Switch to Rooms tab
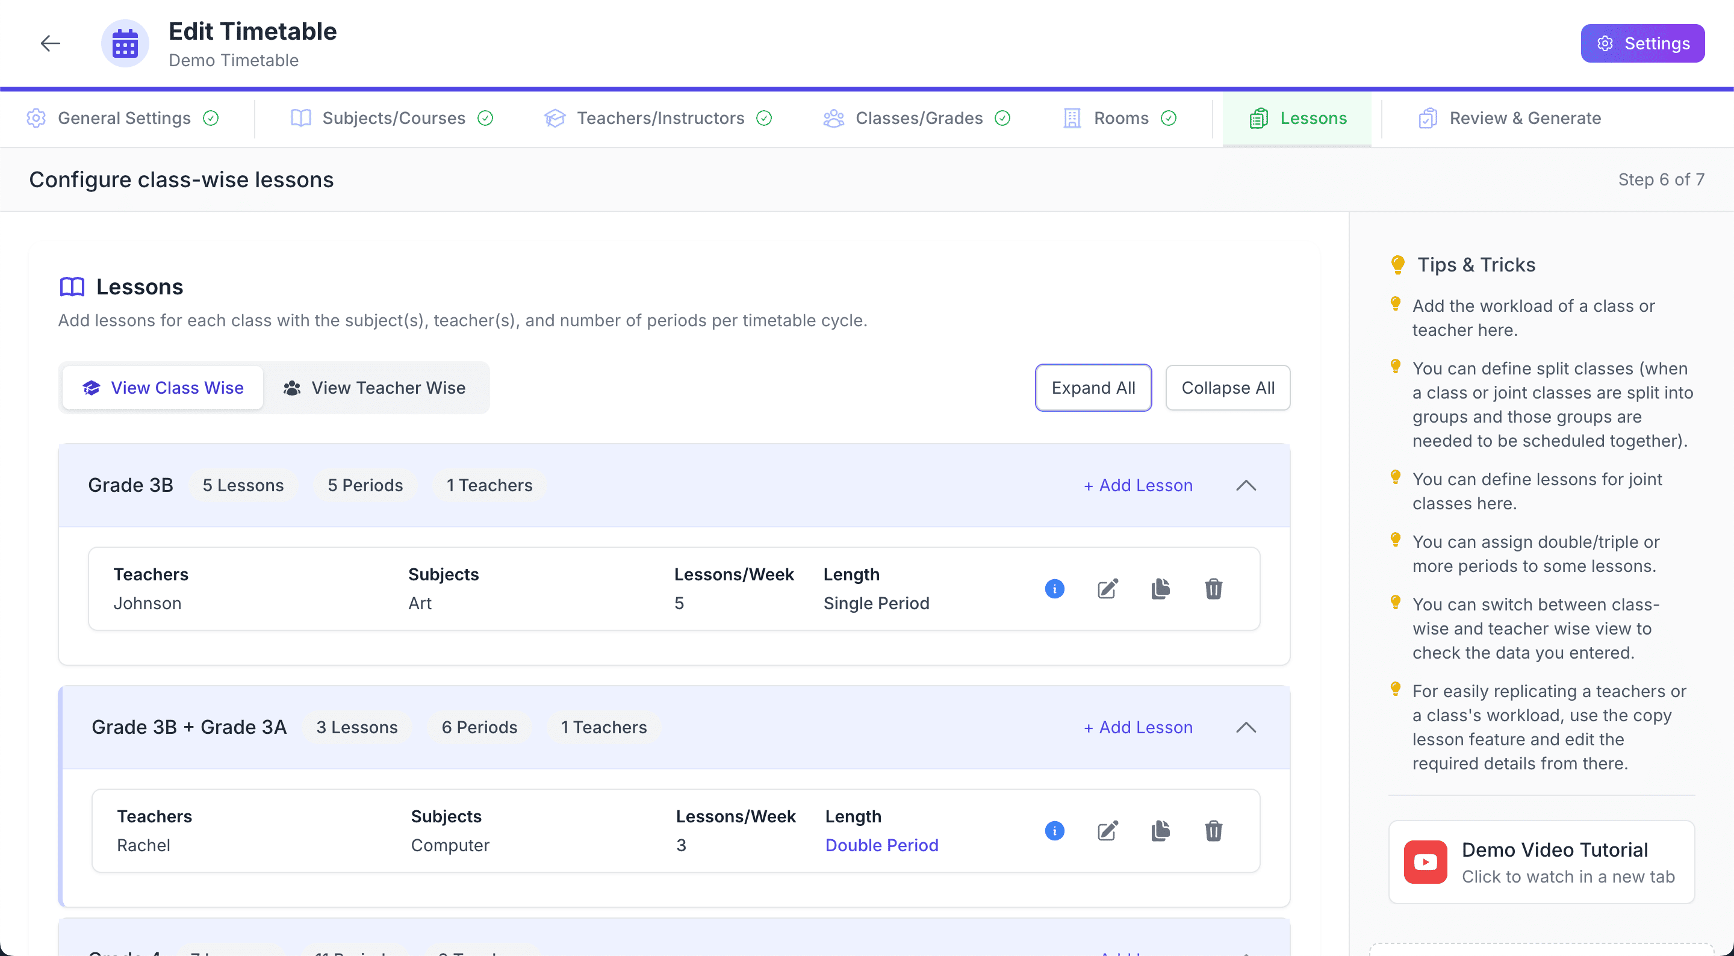The image size is (1734, 956). (x=1119, y=119)
